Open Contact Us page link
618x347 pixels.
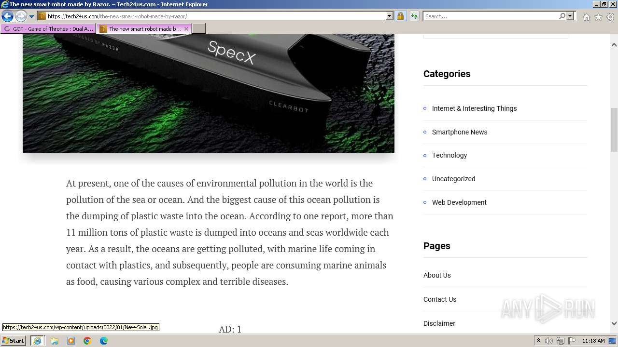[x=440, y=299]
